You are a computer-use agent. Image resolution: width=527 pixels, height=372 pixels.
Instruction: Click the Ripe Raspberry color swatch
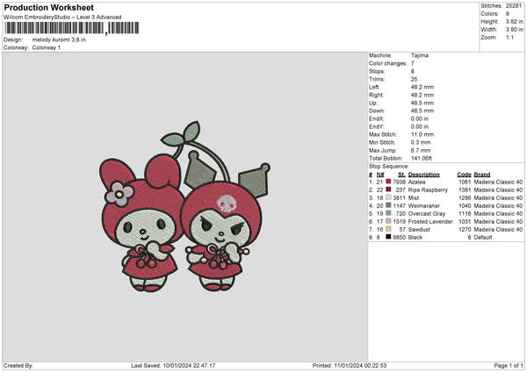pos(388,190)
